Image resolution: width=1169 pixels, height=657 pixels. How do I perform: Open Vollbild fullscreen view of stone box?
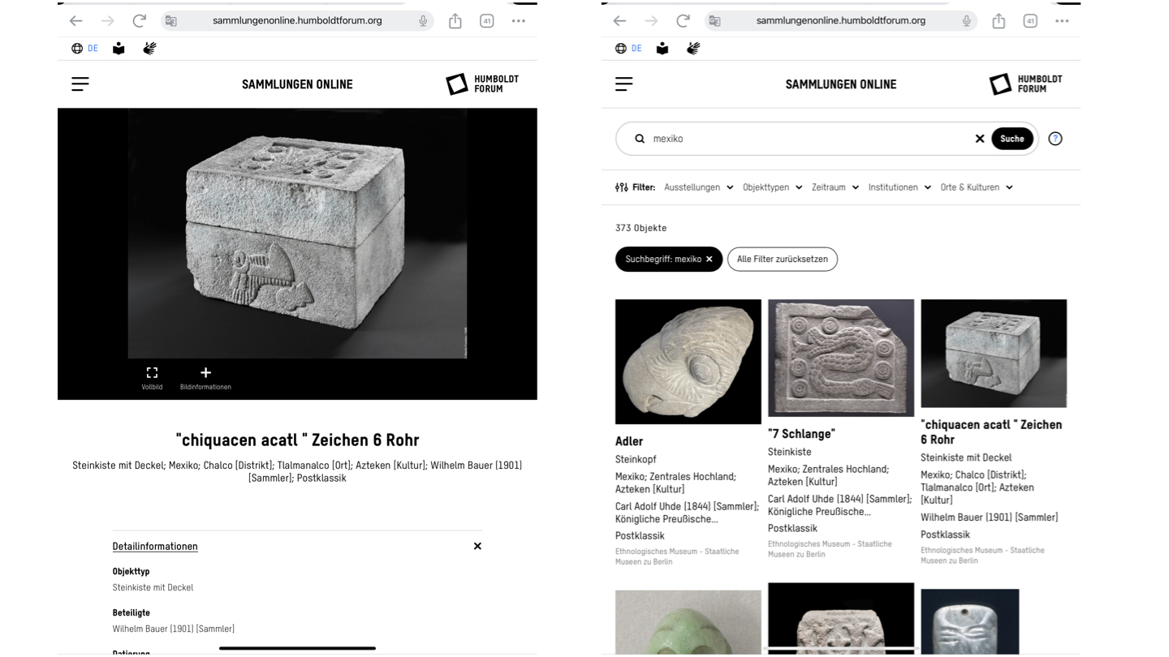pyautogui.click(x=152, y=377)
